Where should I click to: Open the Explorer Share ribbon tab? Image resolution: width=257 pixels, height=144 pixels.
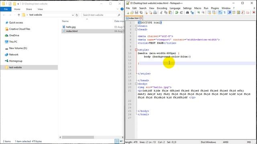pyautogui.click(x=29, y=9)
